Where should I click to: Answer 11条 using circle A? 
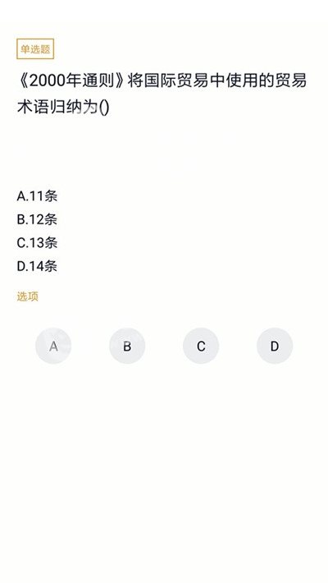[x=53, y=346]
